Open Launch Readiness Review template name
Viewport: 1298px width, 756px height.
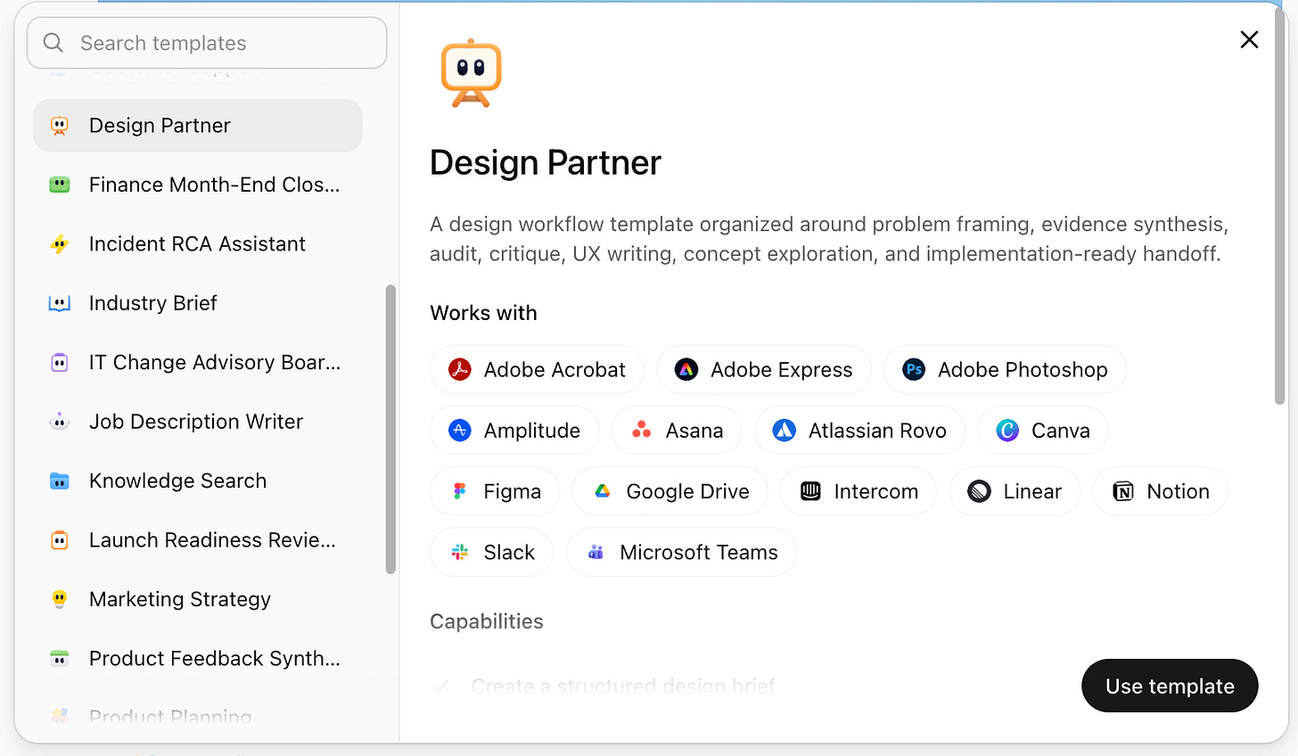tap(212, 540)
